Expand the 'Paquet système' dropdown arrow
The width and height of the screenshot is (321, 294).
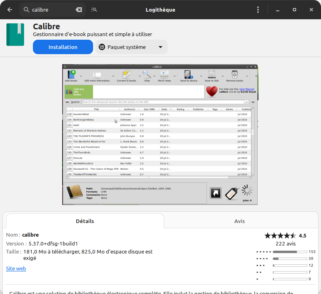pos(160,47)
